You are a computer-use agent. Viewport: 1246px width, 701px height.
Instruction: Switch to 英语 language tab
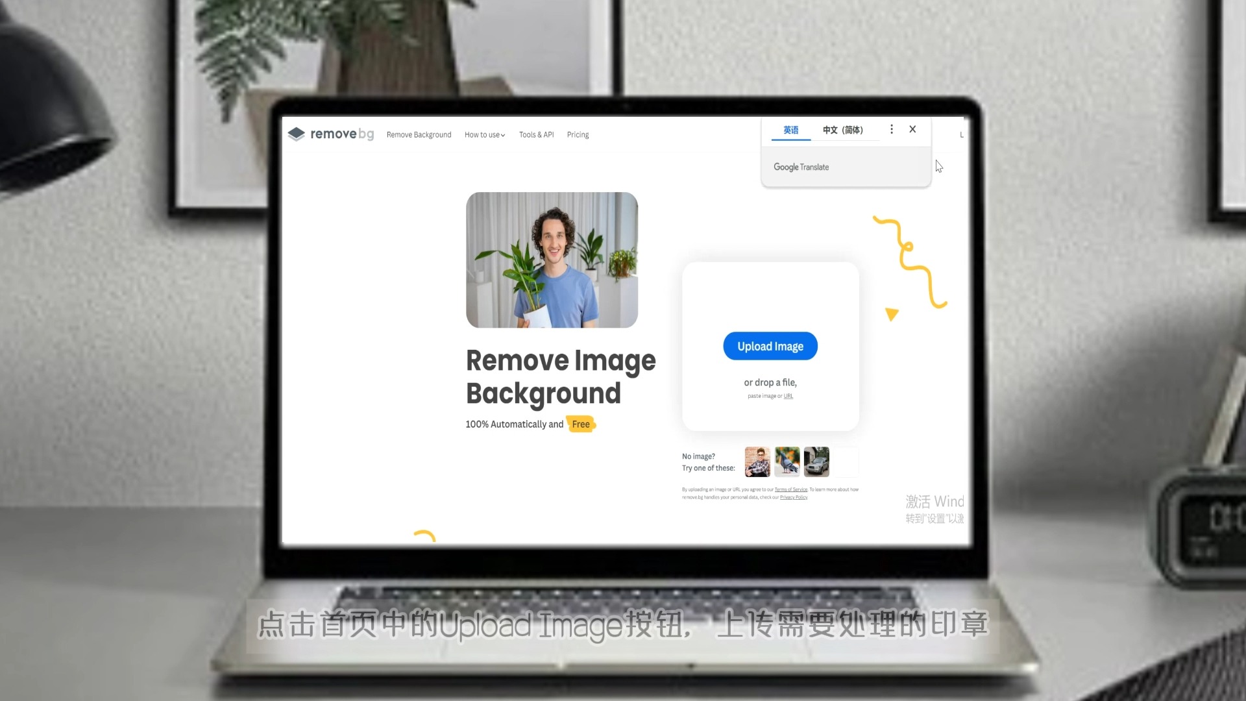click(790, 129)
